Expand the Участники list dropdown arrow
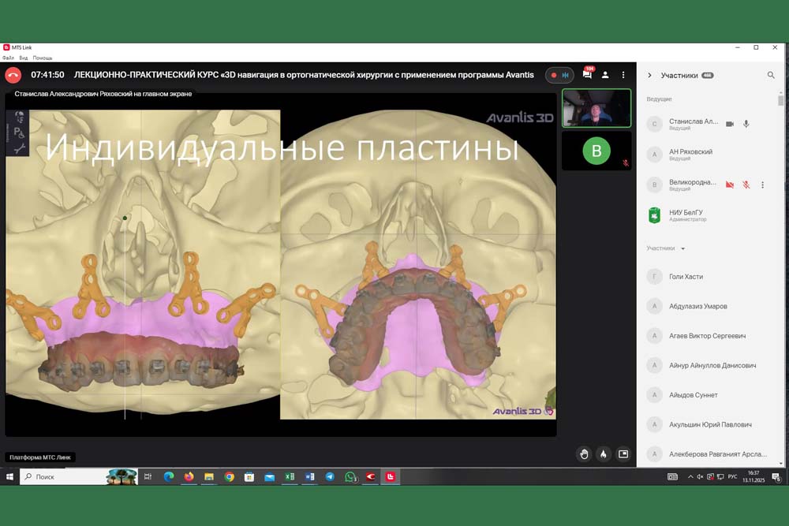The height and width of the screenshot is (526, 789). (x=683, y=248)
